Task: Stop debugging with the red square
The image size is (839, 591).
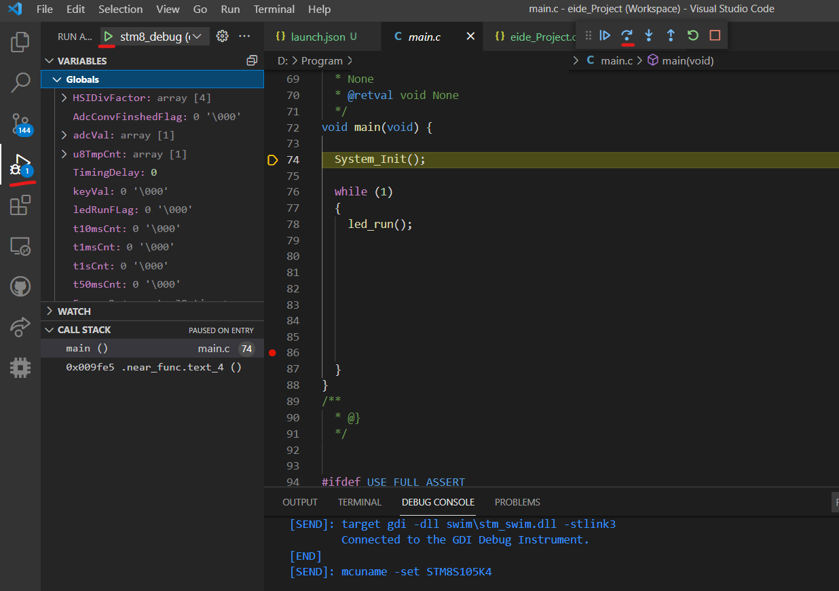Action: tap(715, 35)
